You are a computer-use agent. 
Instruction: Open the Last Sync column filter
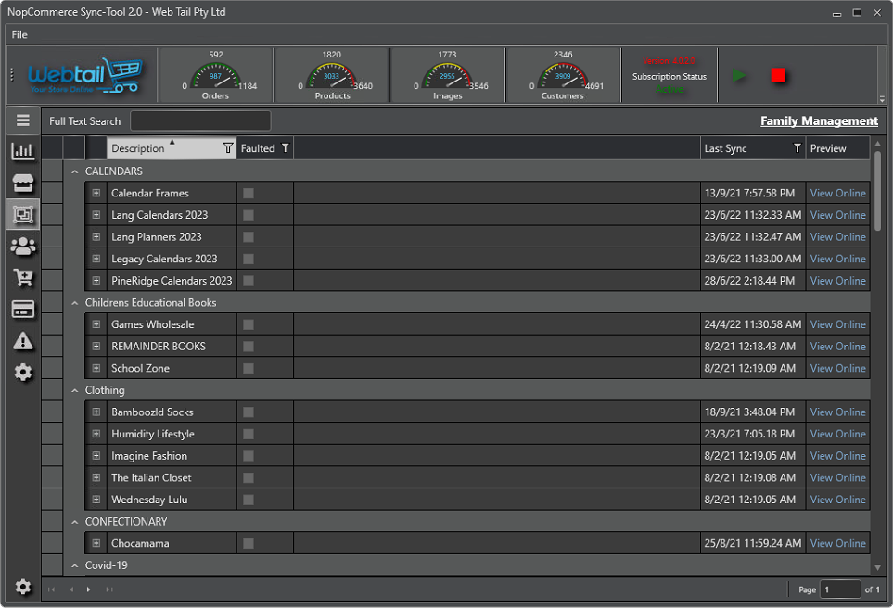pyautogui.click(x=797, y=148)
